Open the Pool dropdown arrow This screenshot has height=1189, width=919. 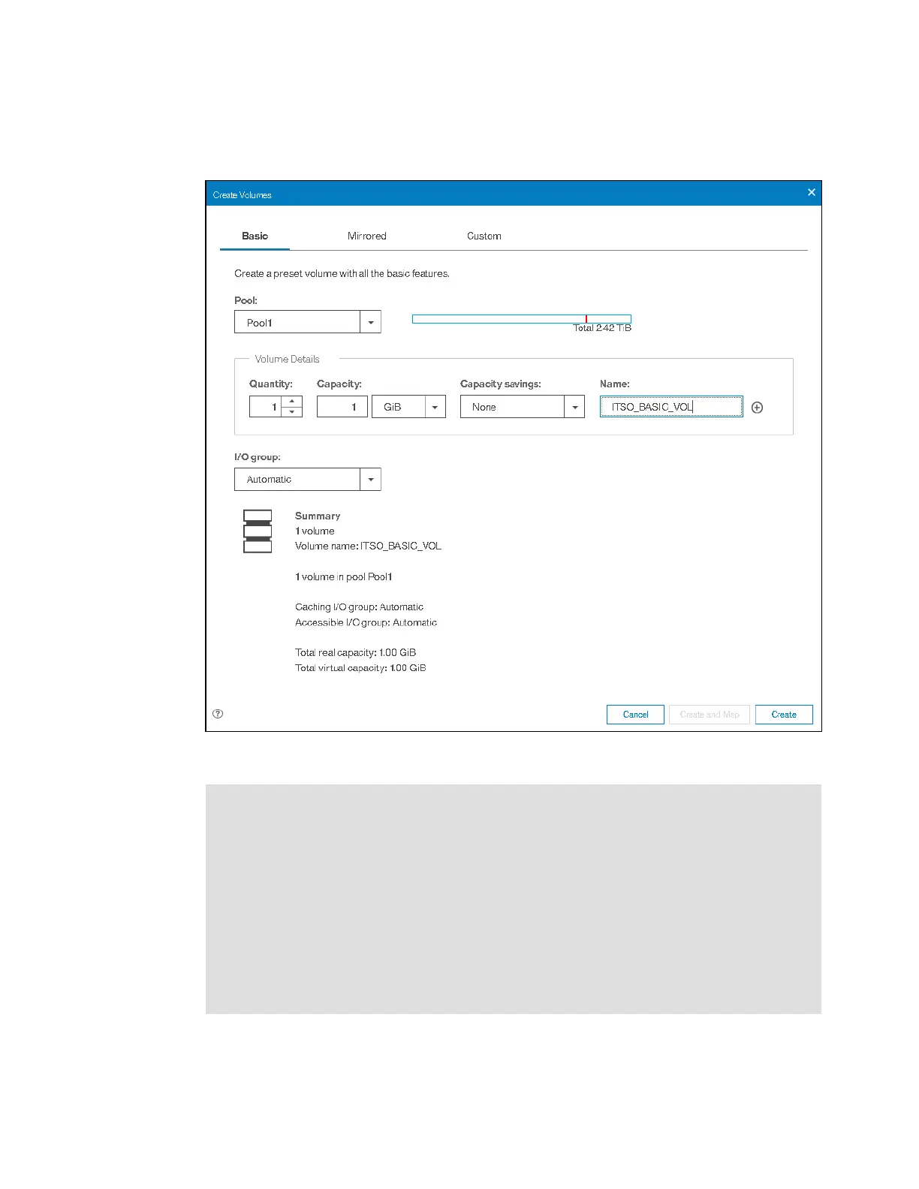tap(371, 322)
